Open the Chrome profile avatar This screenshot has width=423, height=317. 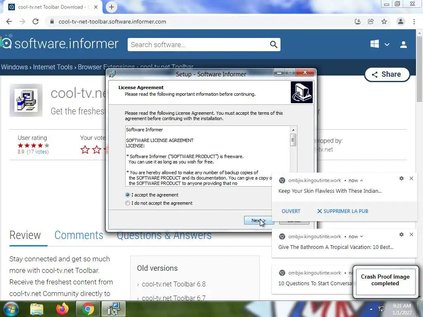[x=401, y=21]
